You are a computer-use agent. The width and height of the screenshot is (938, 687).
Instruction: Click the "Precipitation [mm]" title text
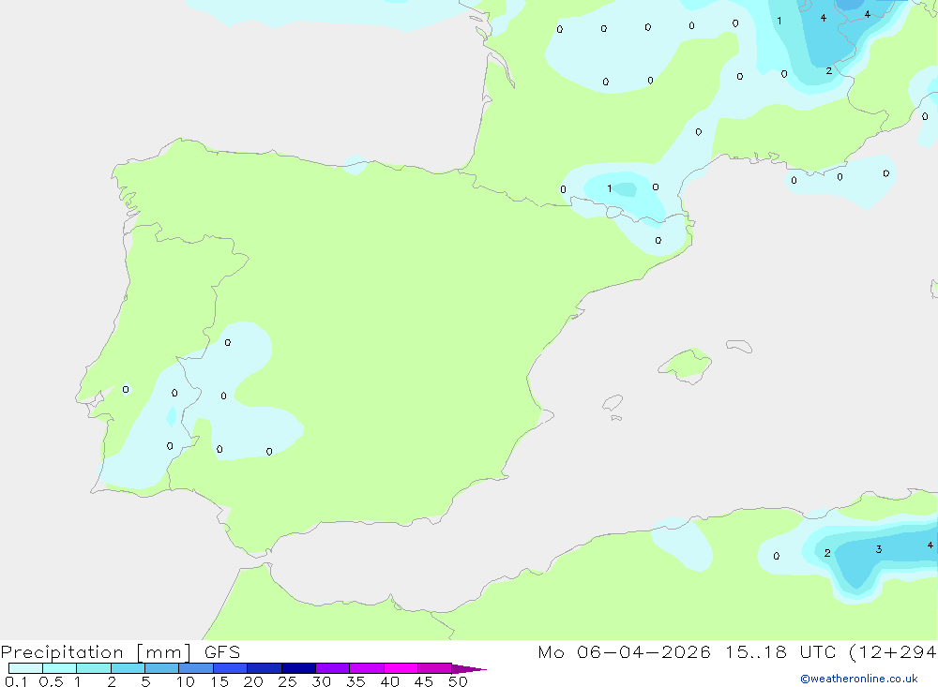[x=97, y=652]
